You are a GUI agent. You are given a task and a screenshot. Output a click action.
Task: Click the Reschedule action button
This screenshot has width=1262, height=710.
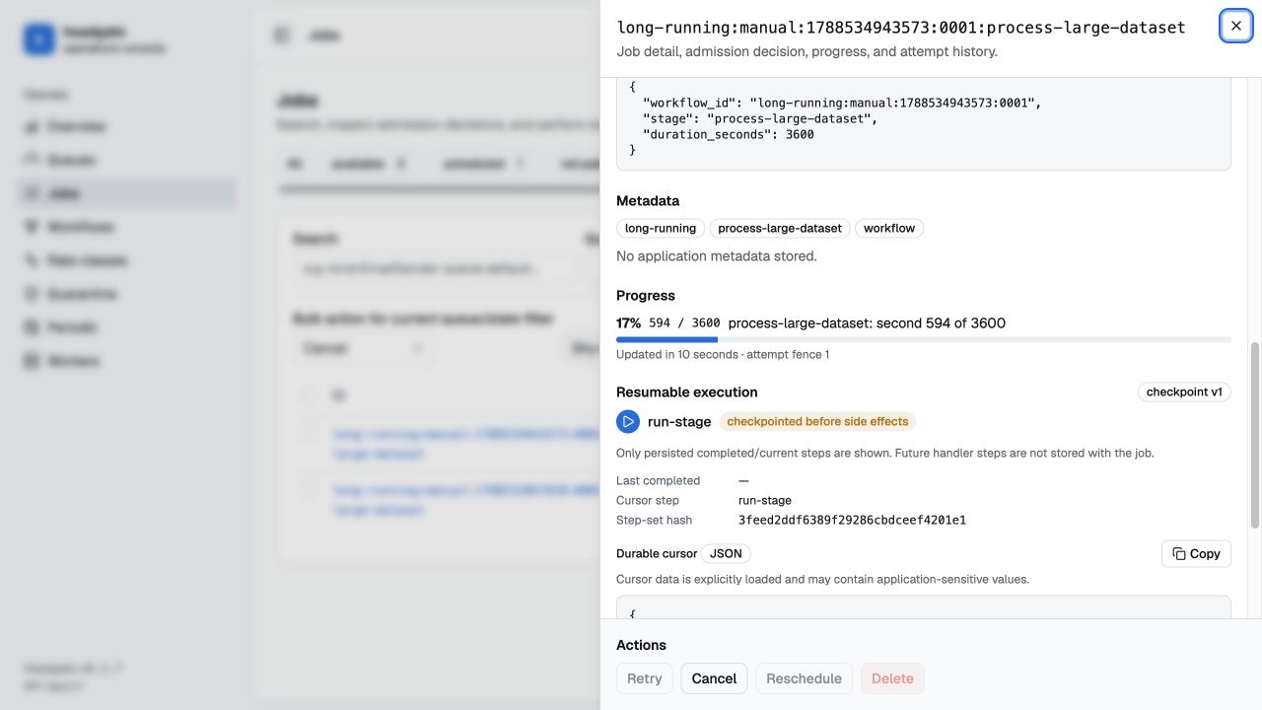(804, 678)
